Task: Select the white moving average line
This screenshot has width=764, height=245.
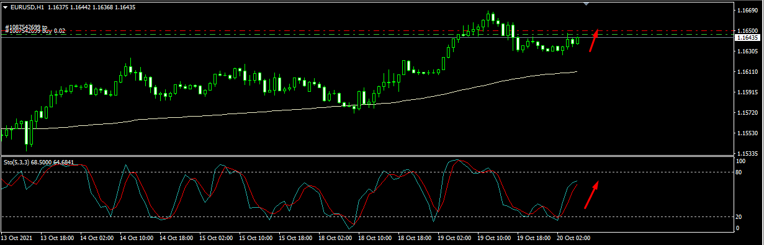Action: point(310,109)
